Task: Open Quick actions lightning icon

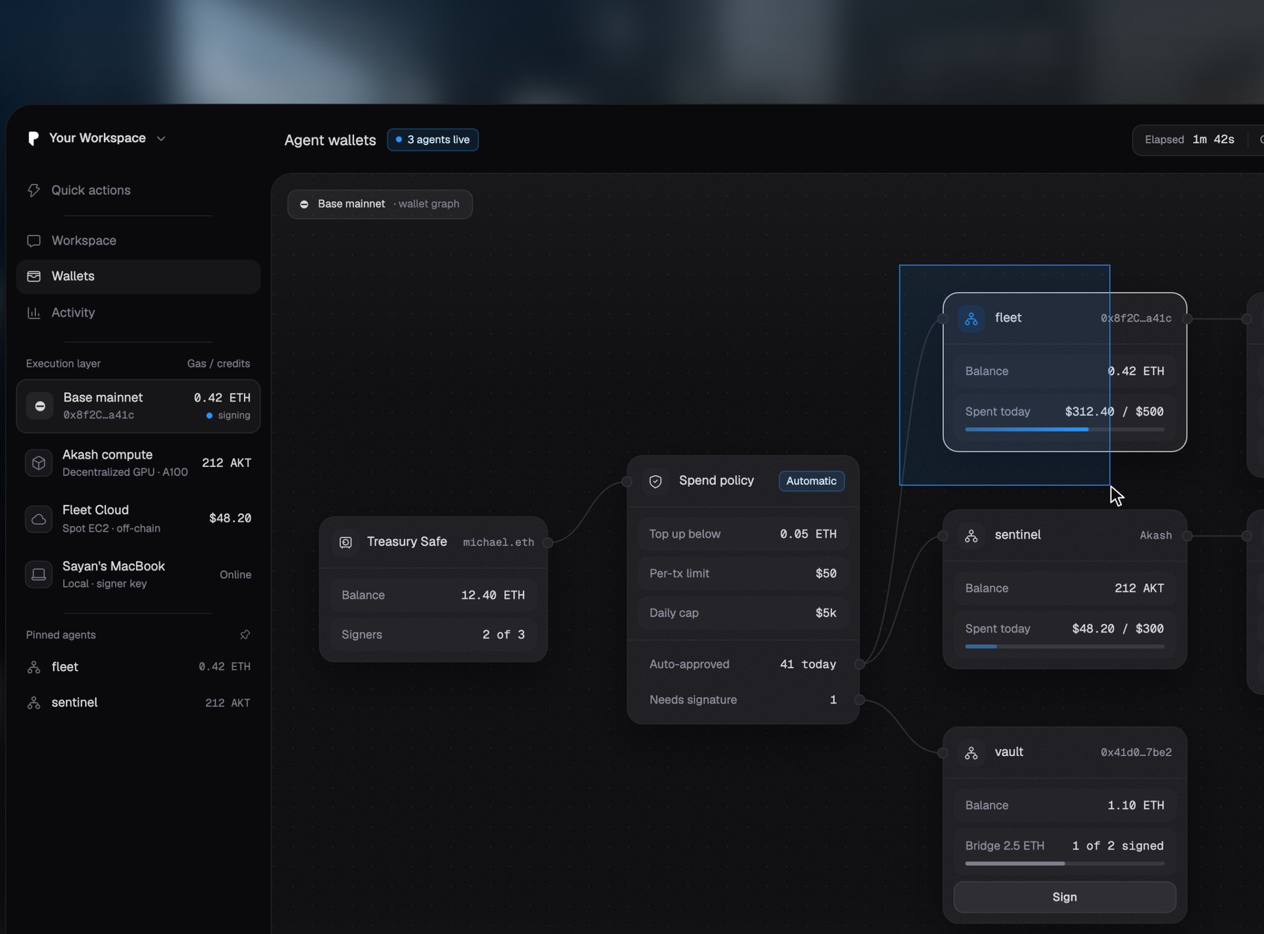Action: 34,190
